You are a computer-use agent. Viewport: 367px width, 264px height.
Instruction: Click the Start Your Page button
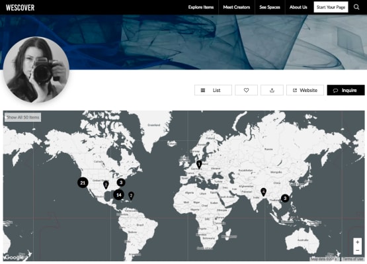tap(331, 7)
